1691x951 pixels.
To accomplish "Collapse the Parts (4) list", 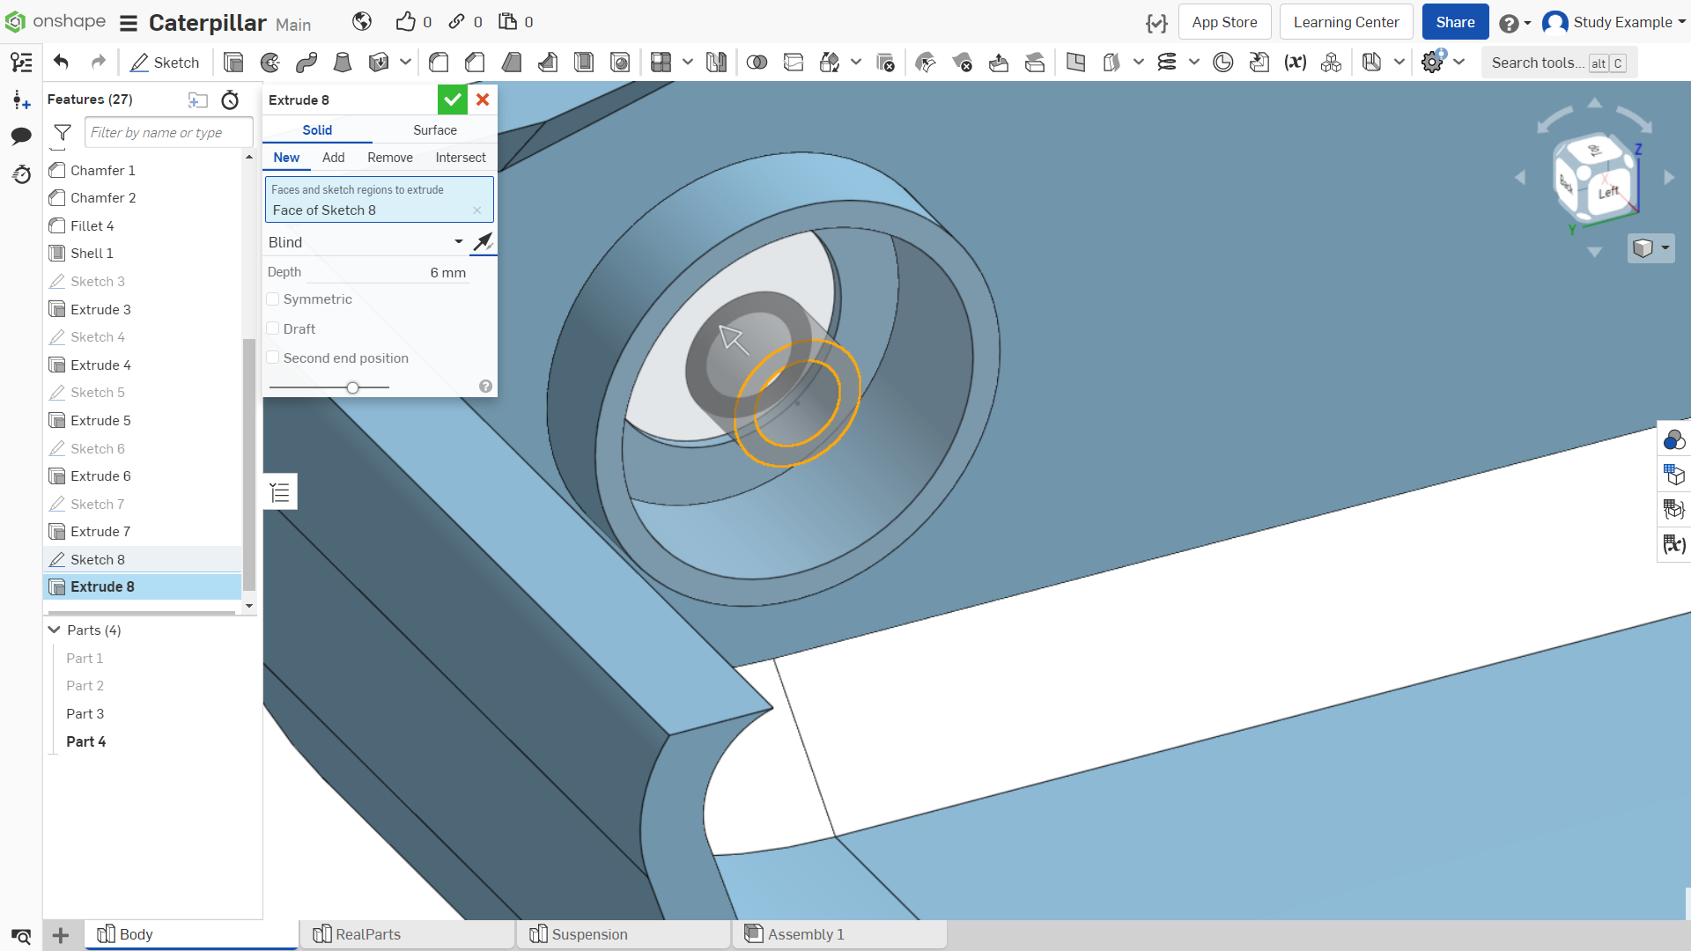I will coord(55,630).
